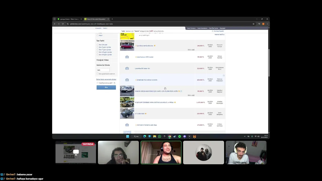Click the browser forward arrow
Screen dimensions: 322x181
click(59, 24)
